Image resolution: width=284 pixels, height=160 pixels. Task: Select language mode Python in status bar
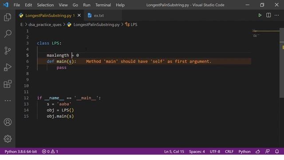245,151
